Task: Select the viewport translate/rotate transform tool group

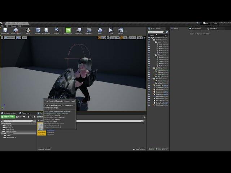Action: click(x=102, y=38)
